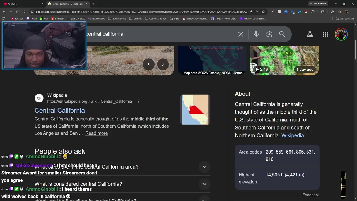Click the Ask Gemini button
The width and height of the screenshot is (357, 201).
317,4
